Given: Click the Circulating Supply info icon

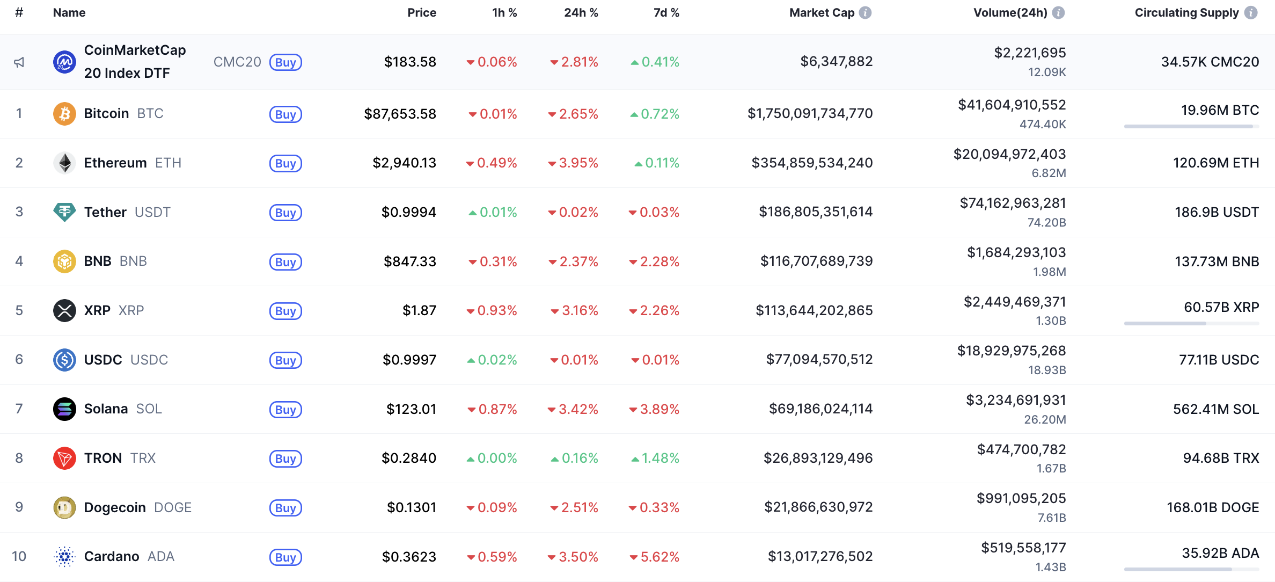Looking at the screenshot, I should (1251, 13).
